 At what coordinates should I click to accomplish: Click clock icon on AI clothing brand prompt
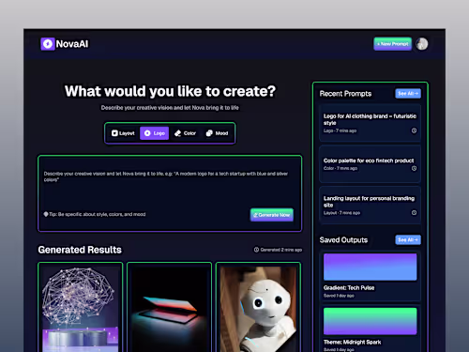tap(414, 130)
